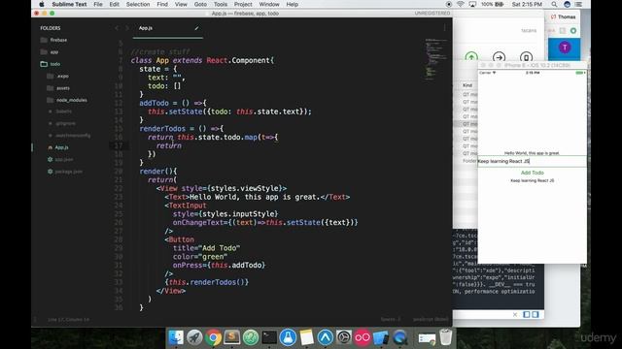Select the App.js editor tab

click(168, 28)
